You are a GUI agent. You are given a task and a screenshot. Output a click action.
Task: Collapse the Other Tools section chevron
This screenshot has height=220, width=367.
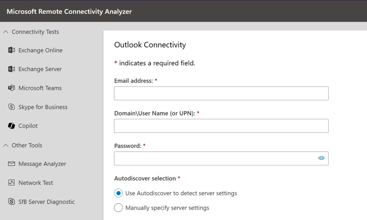(6, 145)
